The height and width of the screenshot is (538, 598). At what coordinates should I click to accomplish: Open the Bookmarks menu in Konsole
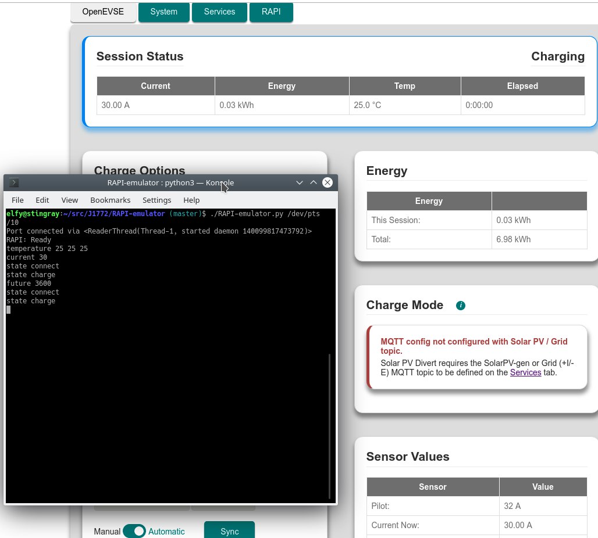point(110,200)
